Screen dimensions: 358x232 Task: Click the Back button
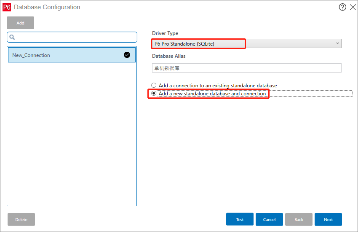pyautogui.click(x=299, y=219)
